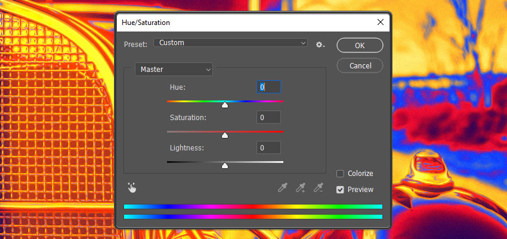Click inside the Hue value field

click(x=268, y=87)
